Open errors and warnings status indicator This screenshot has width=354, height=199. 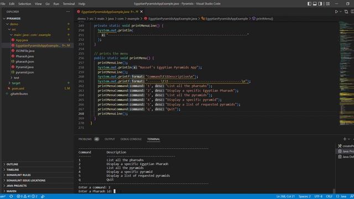(x=27, y=196)
